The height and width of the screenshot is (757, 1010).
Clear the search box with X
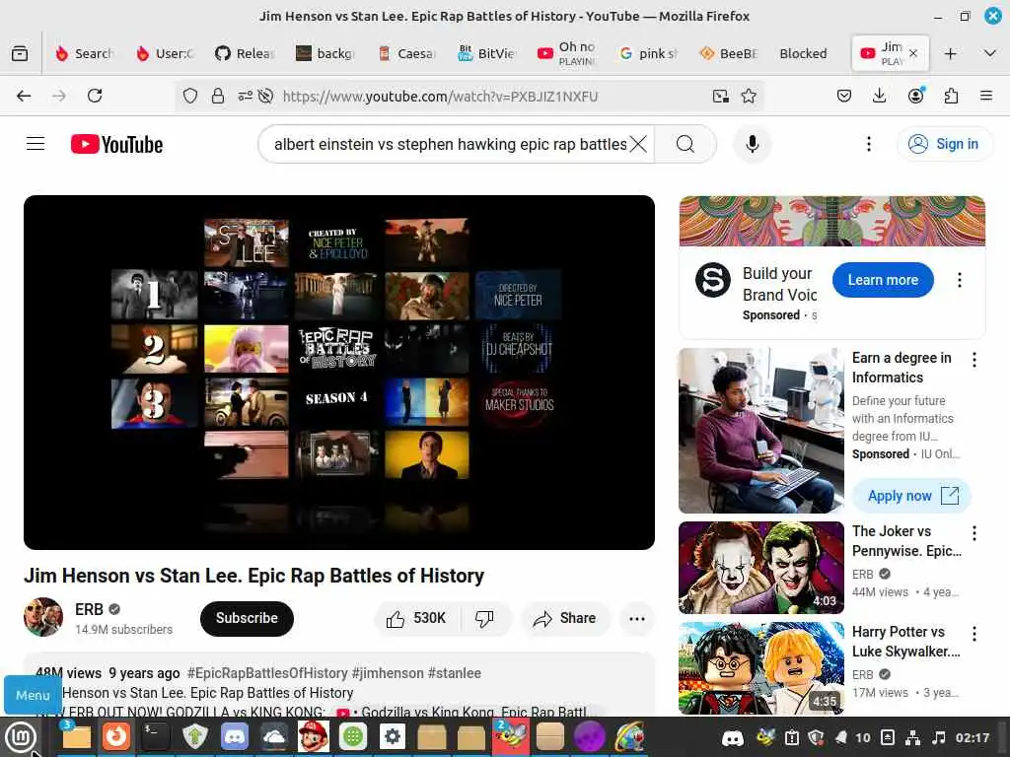click(x=638, y=144)
